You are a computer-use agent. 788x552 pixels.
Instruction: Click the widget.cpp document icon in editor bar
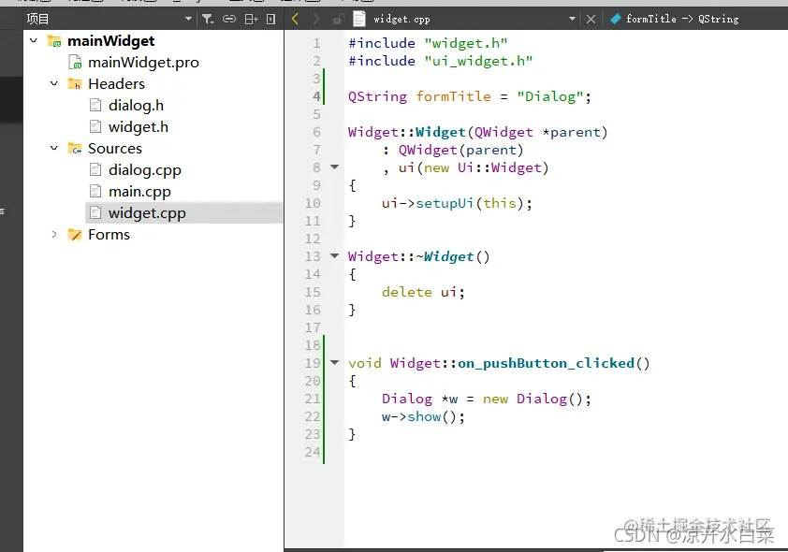click(x=358, y=19)
